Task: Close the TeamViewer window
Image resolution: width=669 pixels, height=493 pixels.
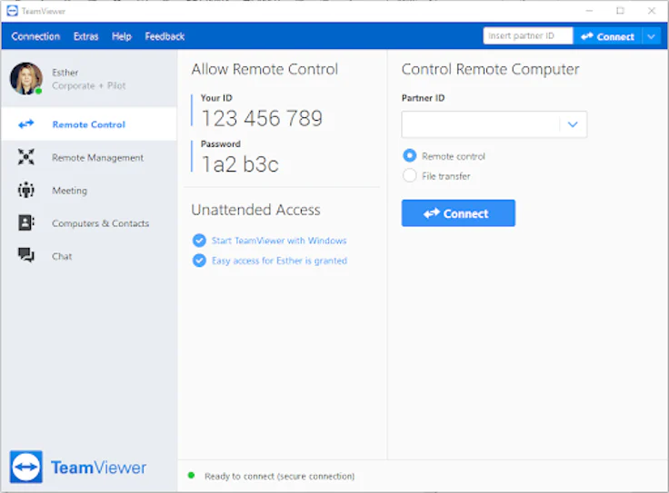Action: point(652,11)
